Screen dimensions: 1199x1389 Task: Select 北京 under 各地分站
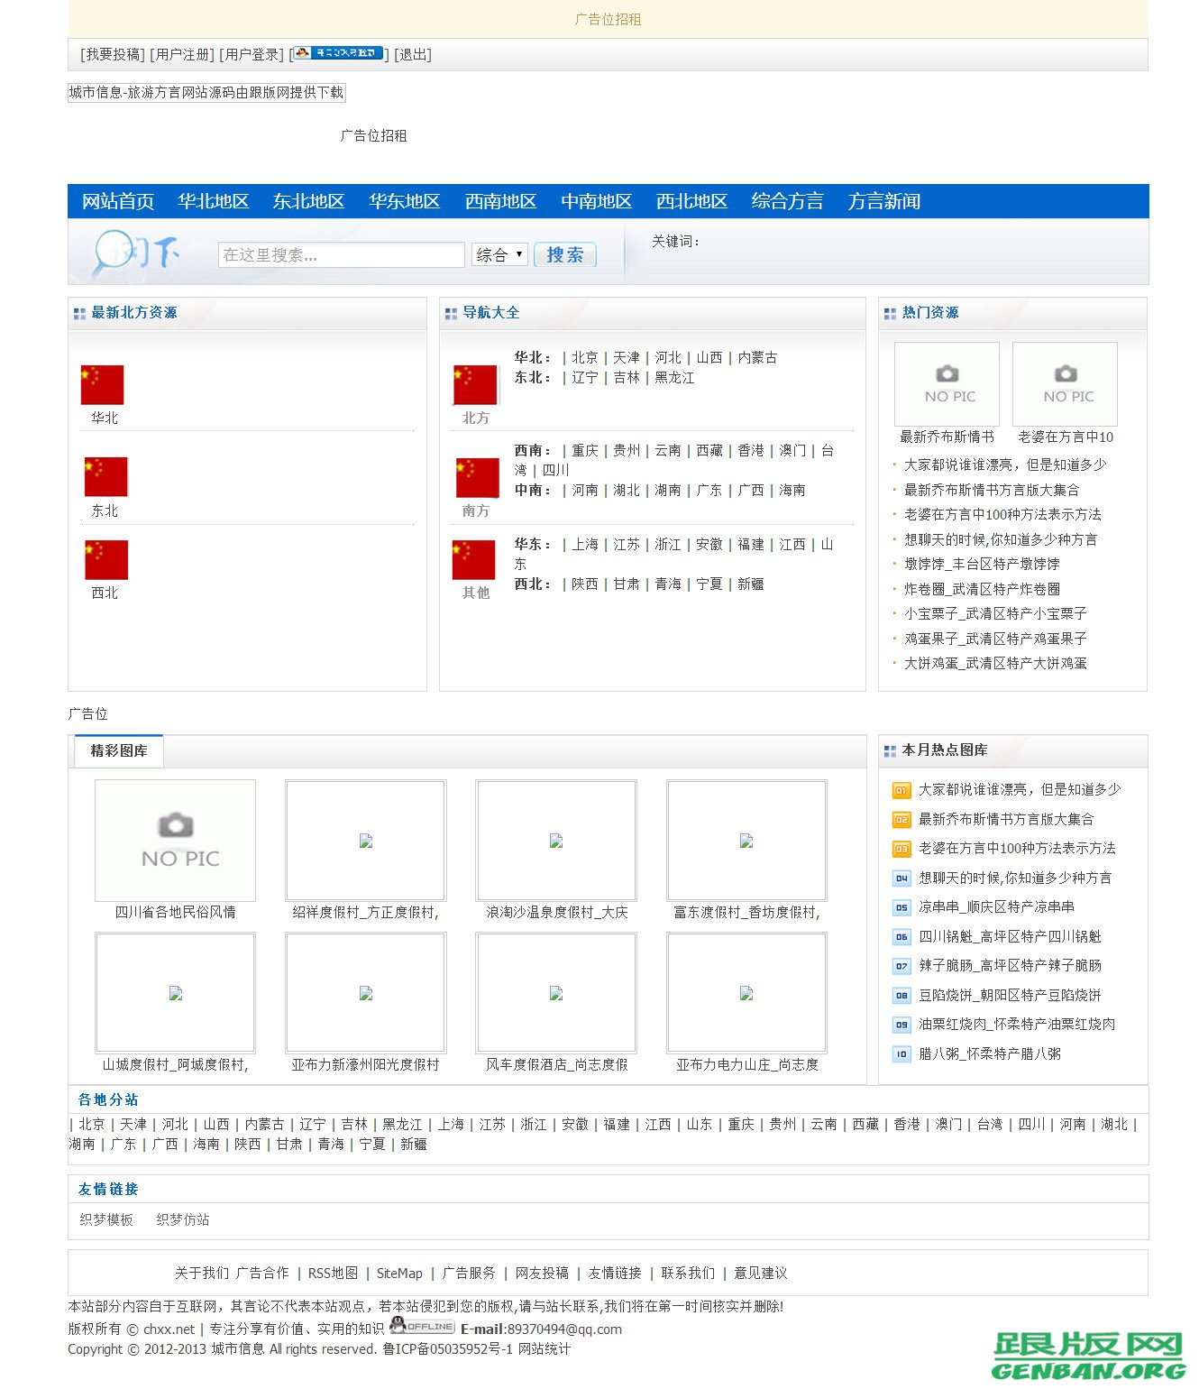[89, 1124]
